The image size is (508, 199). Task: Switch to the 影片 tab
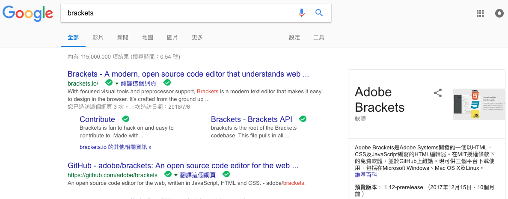click(98, 38)
